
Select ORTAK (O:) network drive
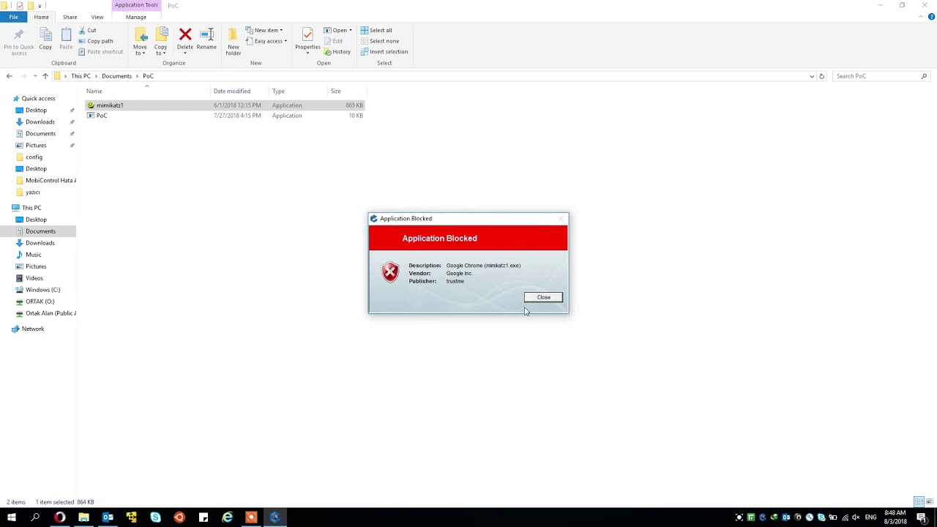coord(40,302)
